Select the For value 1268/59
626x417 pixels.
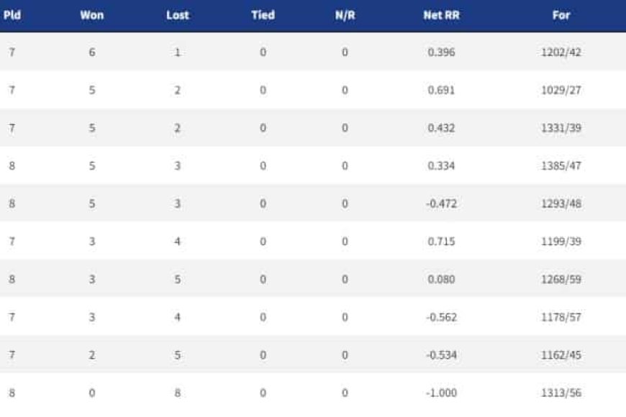[x=561, y=280]
